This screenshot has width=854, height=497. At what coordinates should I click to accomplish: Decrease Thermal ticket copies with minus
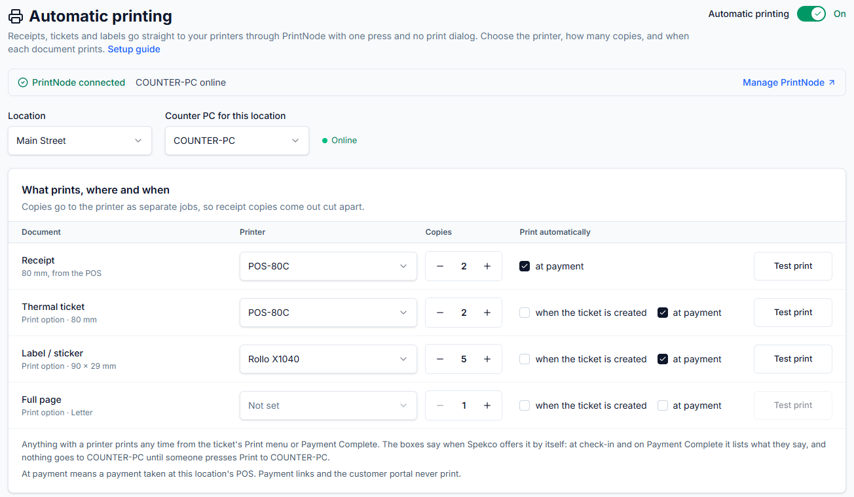pyautogui.click(x=440, y=313)
